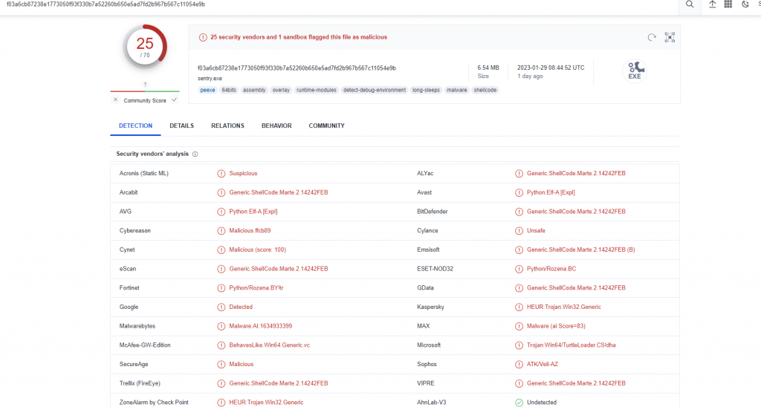Click the Acronis (Static ML) vendor name
This screenshot has width=761, height=407.
143,174
